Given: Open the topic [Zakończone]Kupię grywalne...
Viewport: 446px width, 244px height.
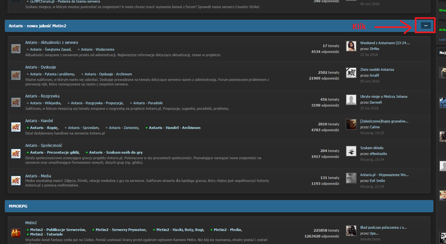Looking at the screenshot, I should (384, 121).
